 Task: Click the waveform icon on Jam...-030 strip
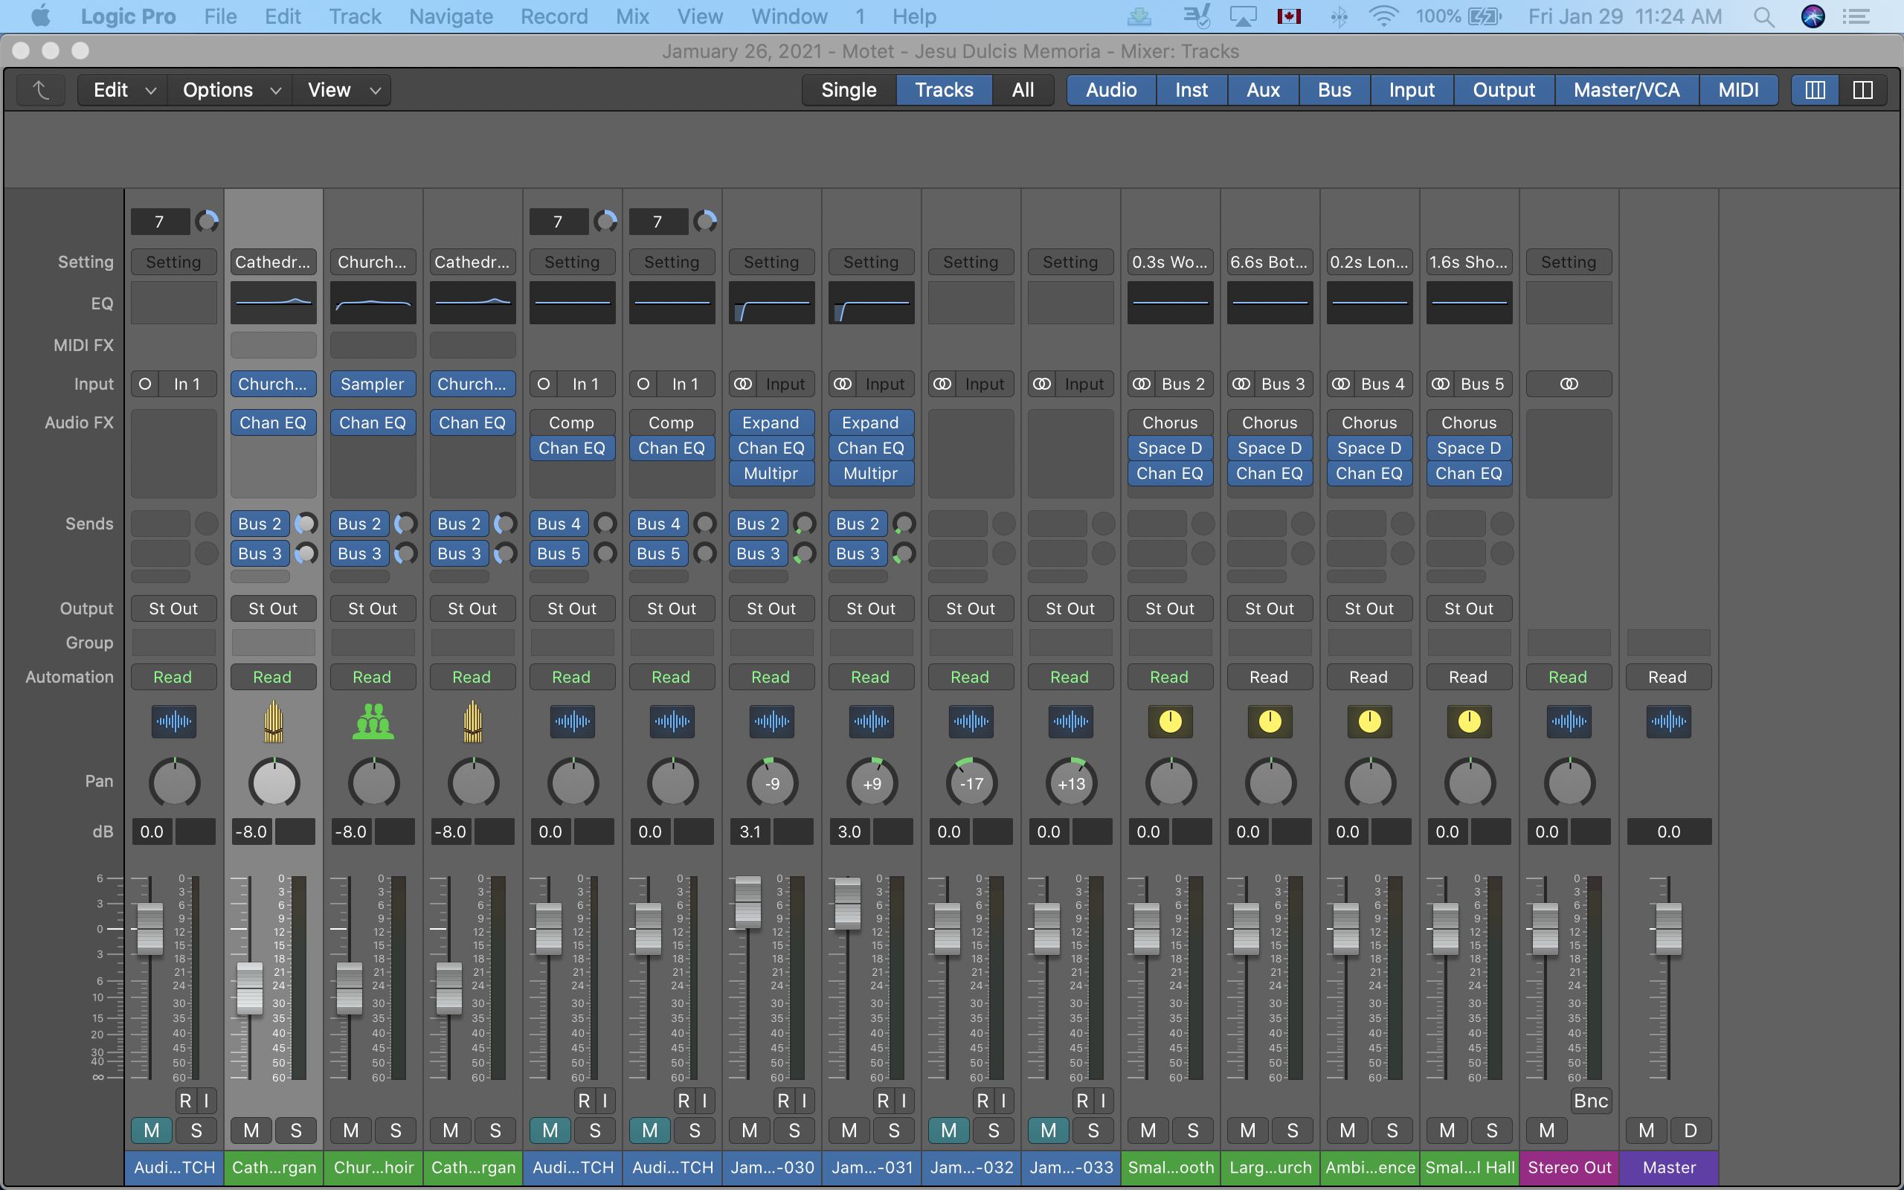pos(772,721)
